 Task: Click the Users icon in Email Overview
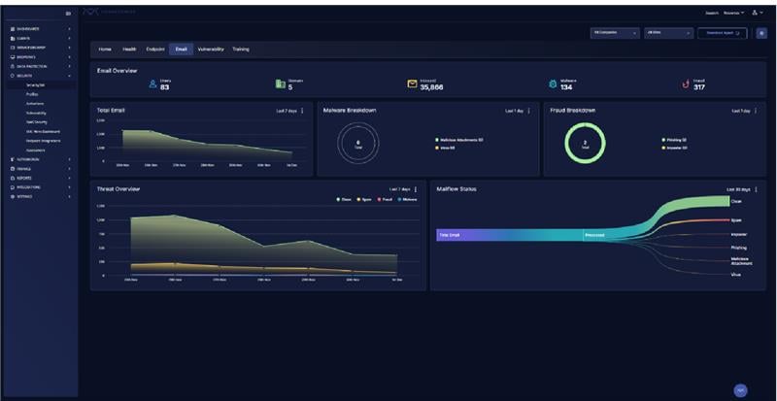(152, 84)
